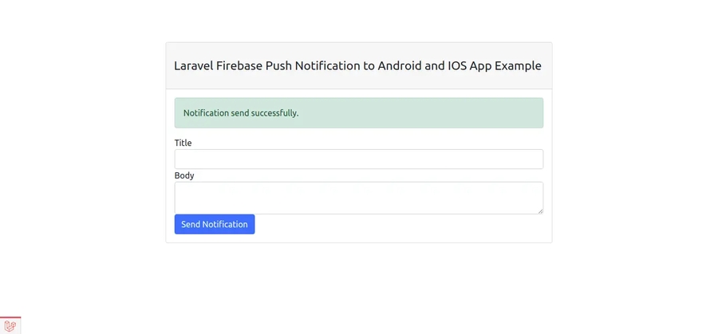This screenshot has width=718, height=334.
Task: Click the Laravel Firebase Push Notification heading
Action: [357, 65]
